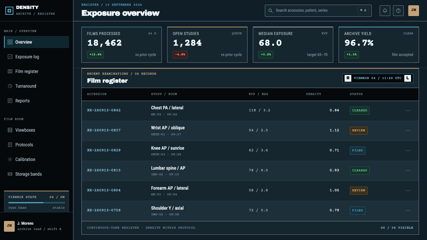Open accession link XR-260913-0837
Image resolution: width=427 pixels, height=240 pixels.
click(x=104, y=130)
